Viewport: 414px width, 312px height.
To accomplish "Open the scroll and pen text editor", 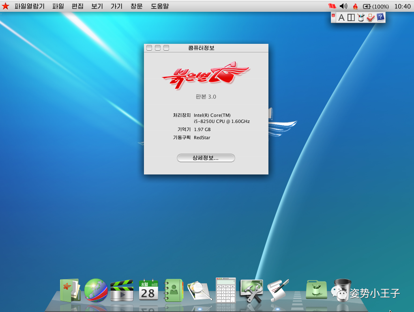I will click(x=278, y=290).
